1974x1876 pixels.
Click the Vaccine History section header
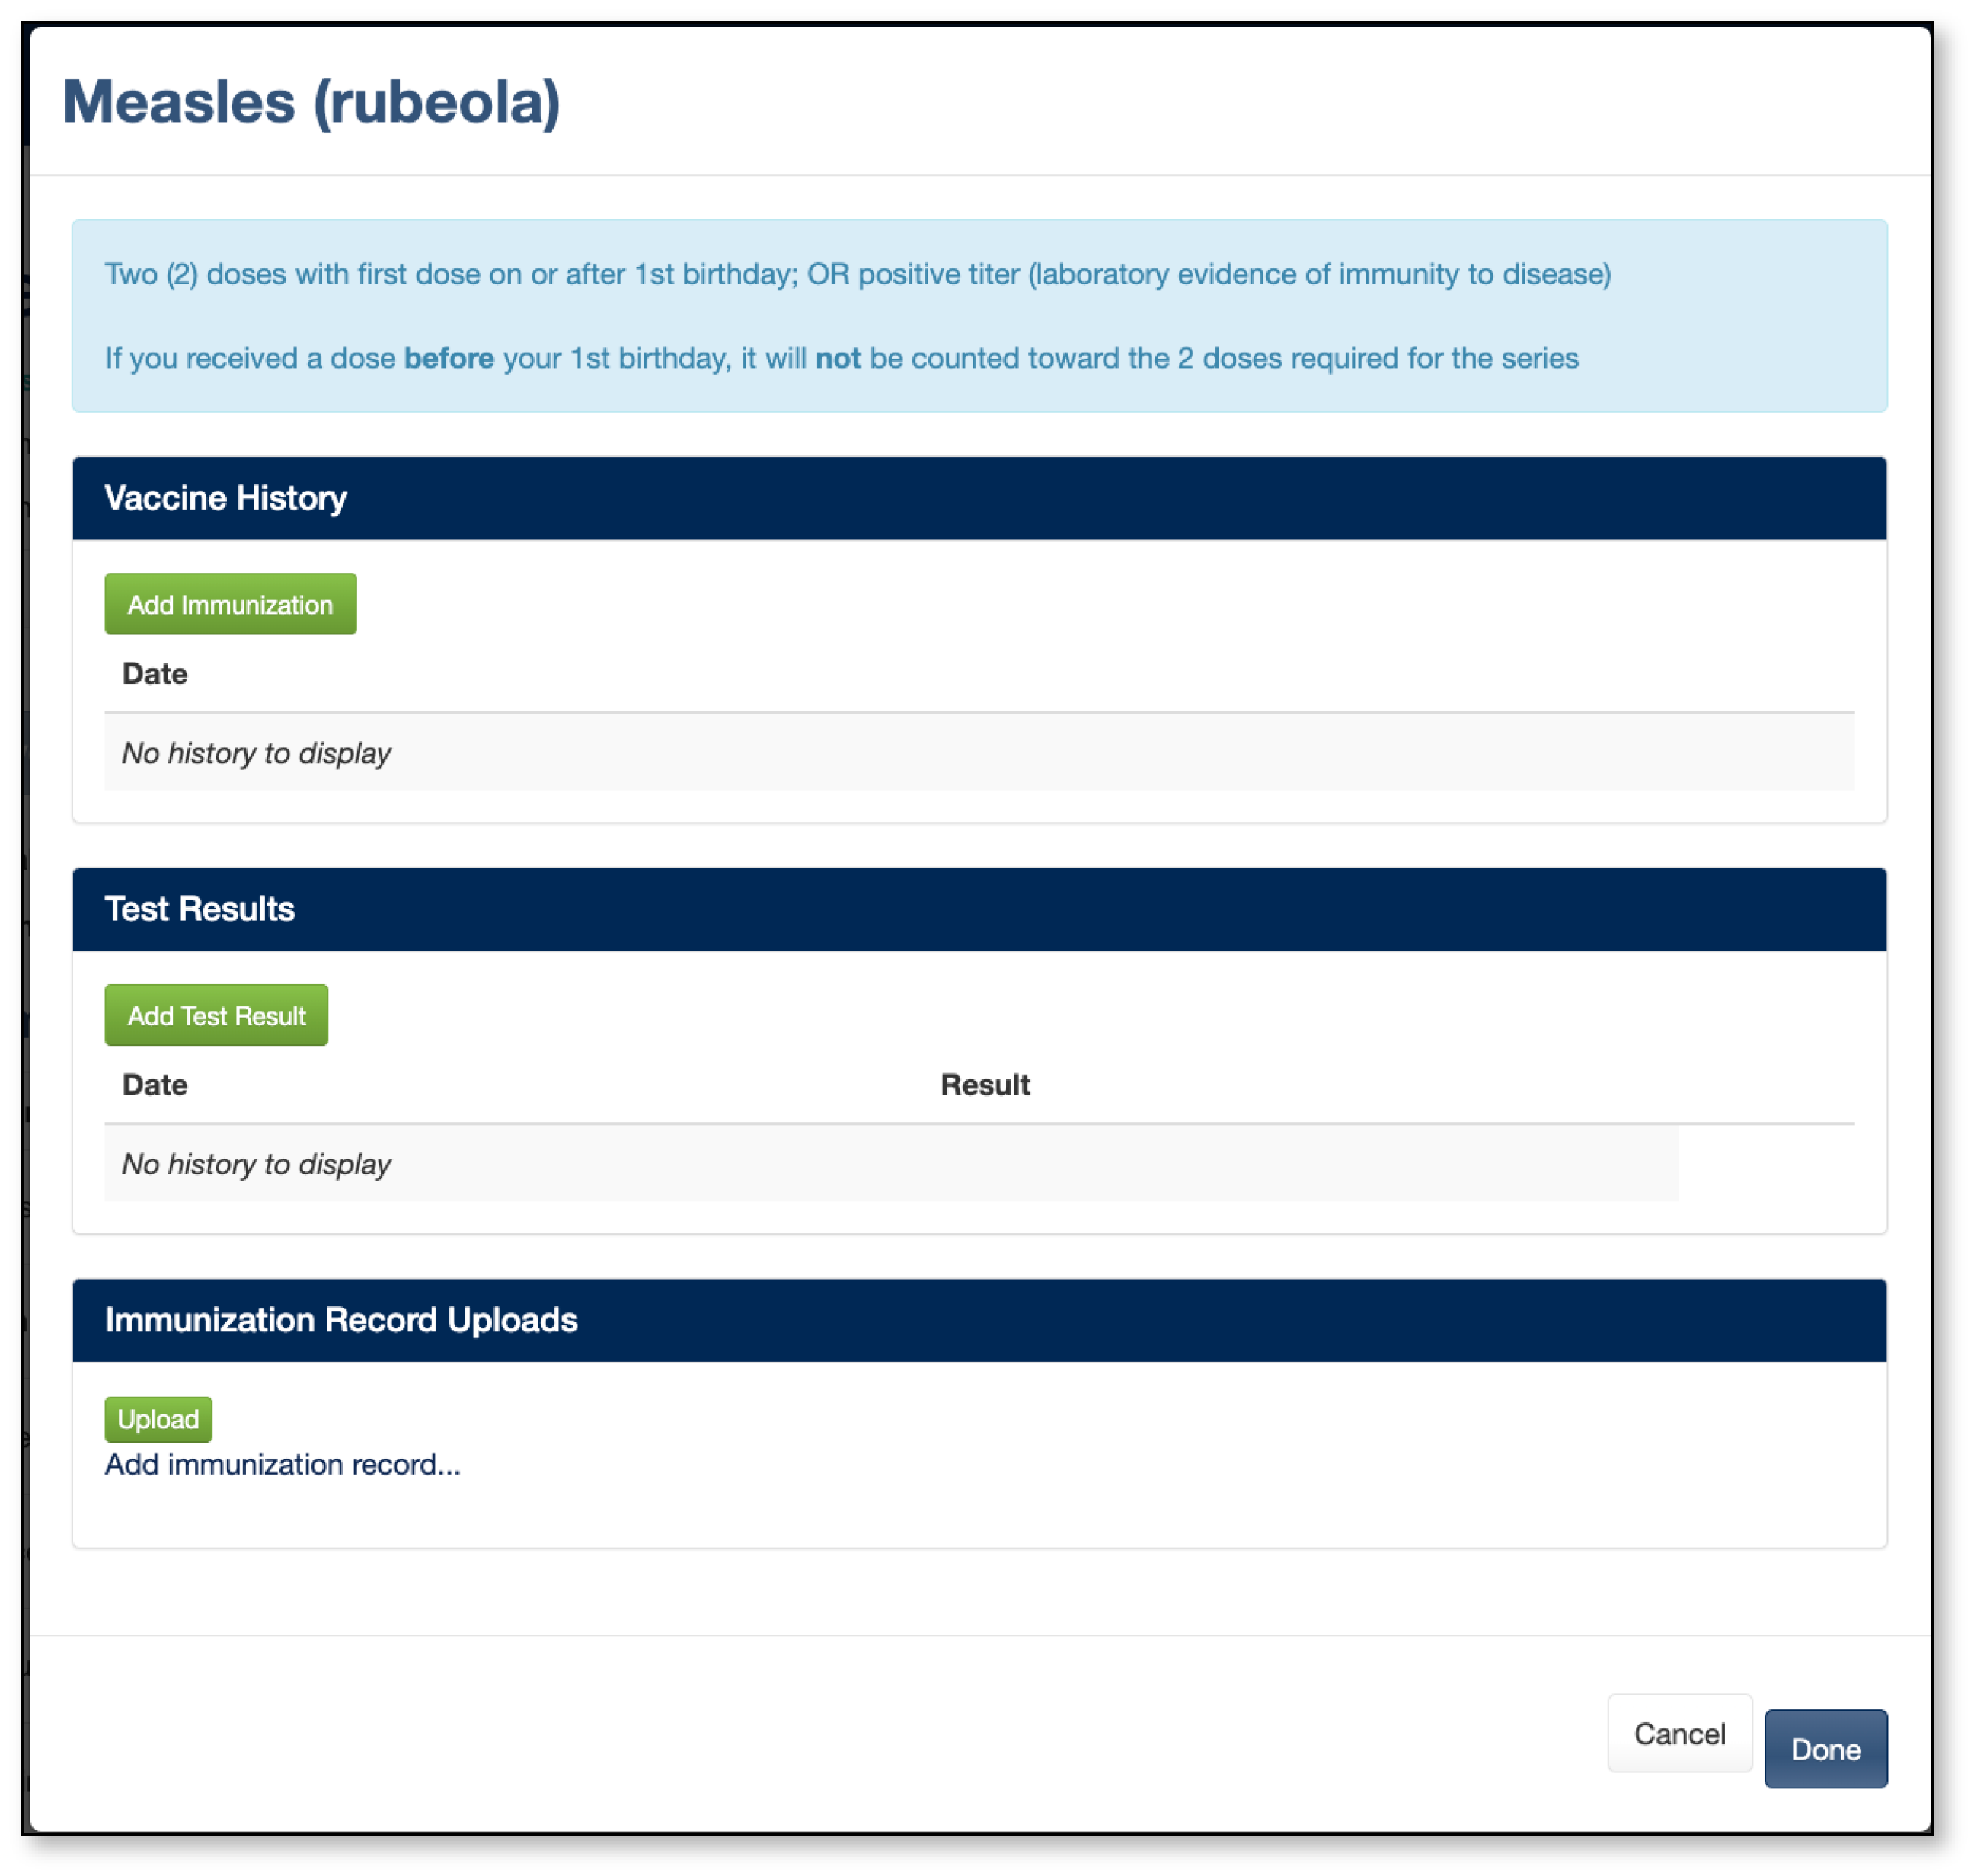tap(225, 498)
